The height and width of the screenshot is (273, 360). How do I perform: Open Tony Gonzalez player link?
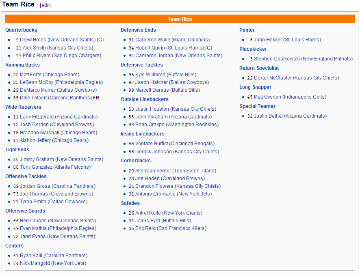(x=36, y=167)
